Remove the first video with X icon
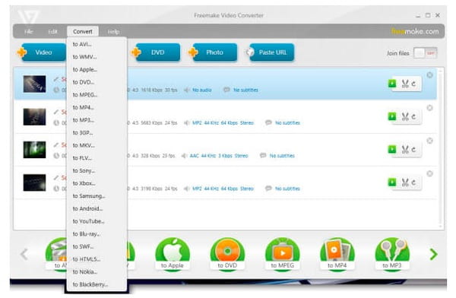The image size is (456, 298). tap(429, 75)
